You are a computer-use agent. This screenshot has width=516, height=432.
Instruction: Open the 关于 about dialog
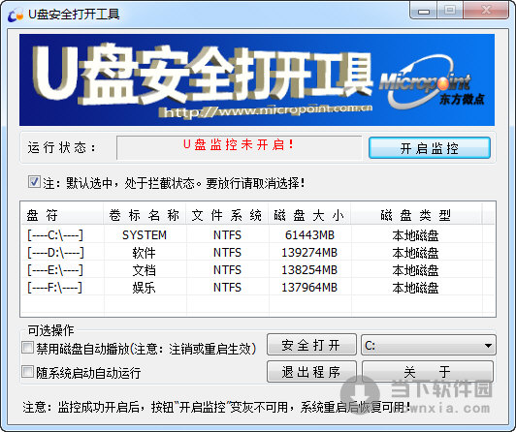(428, 372)
